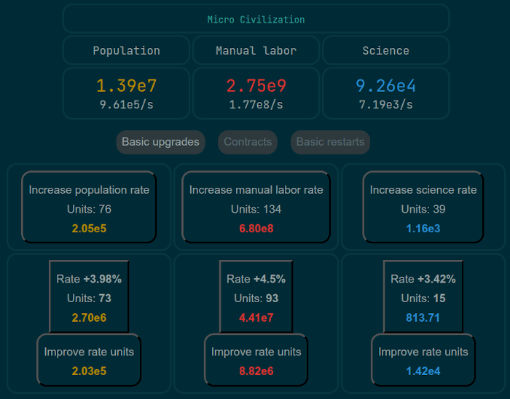Click the Micro Civilization title bar
This screenshot has height=399, width=510.
click(256, 20)
